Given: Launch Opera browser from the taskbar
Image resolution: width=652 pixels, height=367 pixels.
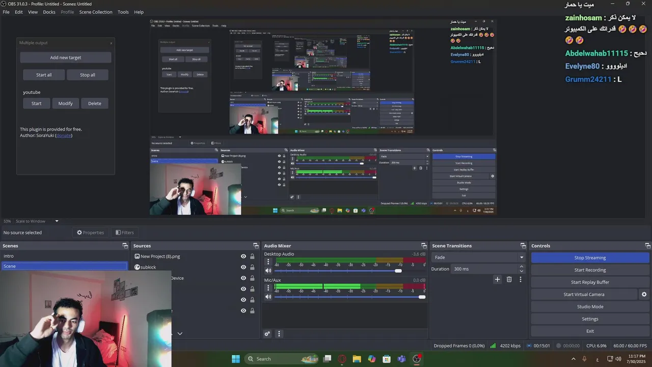Looking at the screenshot, I should [342, 359].
